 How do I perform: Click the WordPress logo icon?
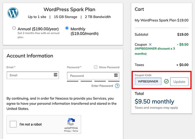point(13,13)
